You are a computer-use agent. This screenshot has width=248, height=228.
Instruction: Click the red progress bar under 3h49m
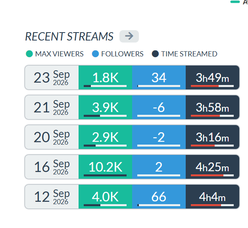click(212, 86)
